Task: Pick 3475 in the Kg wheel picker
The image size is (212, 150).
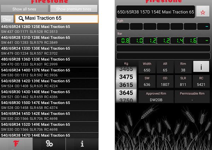Action: coord(126,77)
